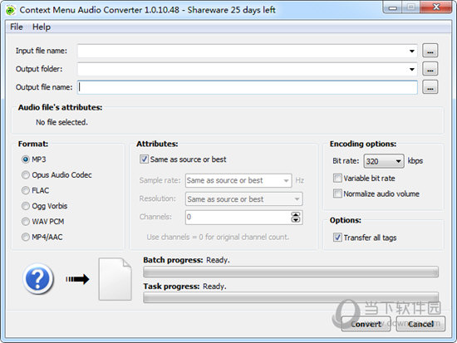Click the Channels spinner arrows
Image resolution: width=457 pixels, height=343 pixels.
point(296,217)
